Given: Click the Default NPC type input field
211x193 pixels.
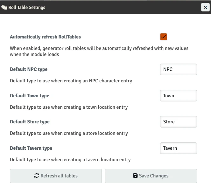Looking at the screenshot, I should (x=179, y=69).
